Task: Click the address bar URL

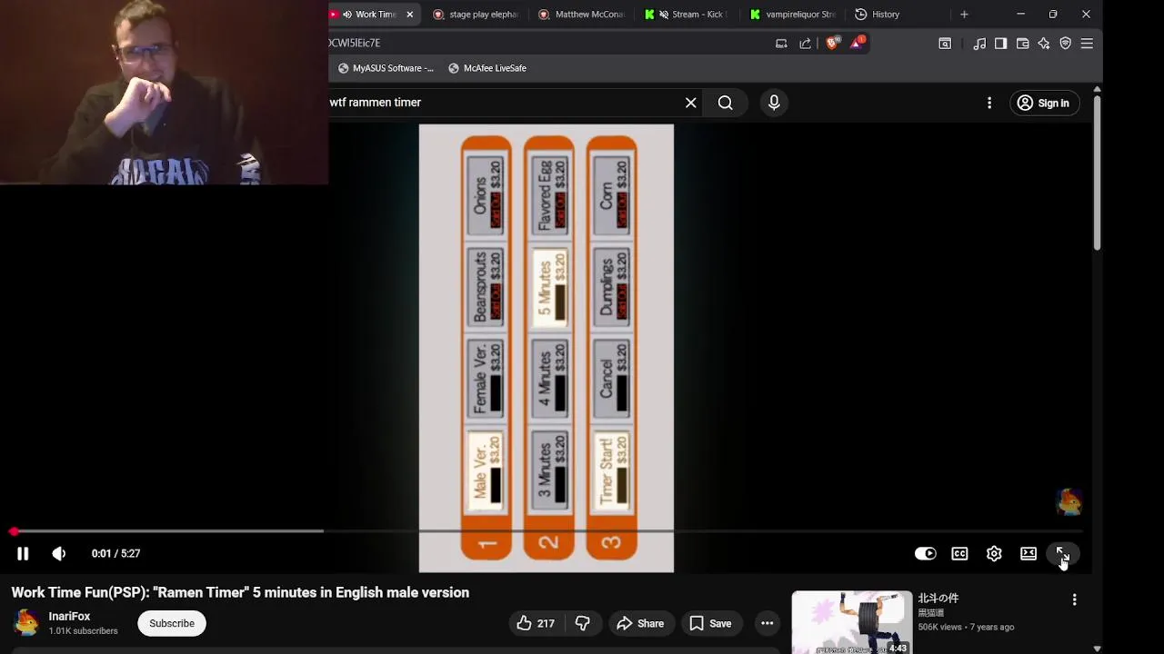Action: click(x=355, y=43)
